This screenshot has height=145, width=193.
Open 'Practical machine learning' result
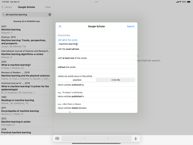(x=27, y=131)
